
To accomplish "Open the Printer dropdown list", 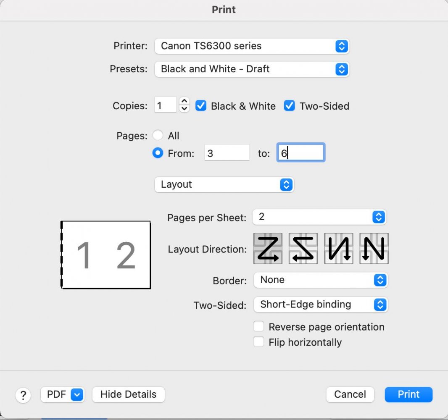I will point(251,46).
